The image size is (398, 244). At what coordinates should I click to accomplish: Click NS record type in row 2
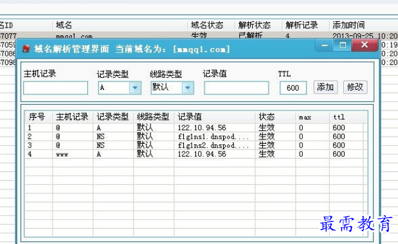[x=100, y=137]
